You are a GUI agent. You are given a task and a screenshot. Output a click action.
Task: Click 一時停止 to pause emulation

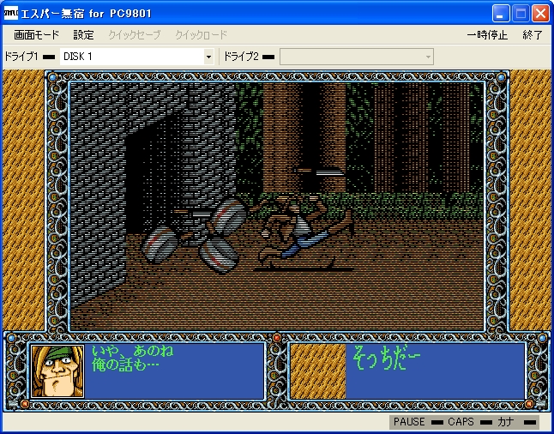(487, 35)
